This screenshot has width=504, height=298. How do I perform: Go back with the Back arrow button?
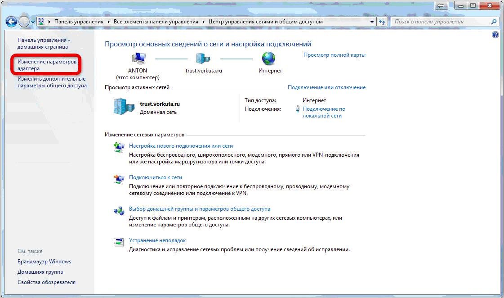[12, 22]
